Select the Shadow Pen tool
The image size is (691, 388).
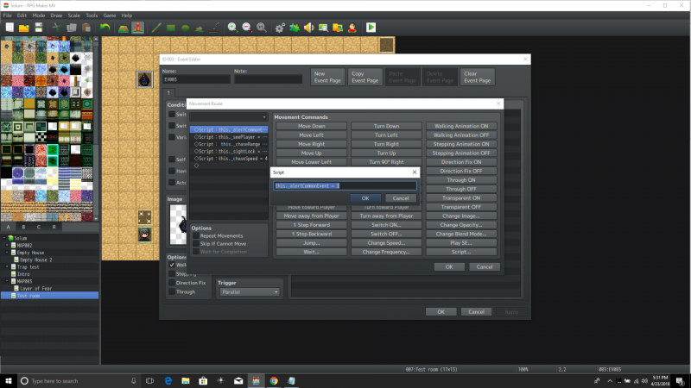[214, 28]
